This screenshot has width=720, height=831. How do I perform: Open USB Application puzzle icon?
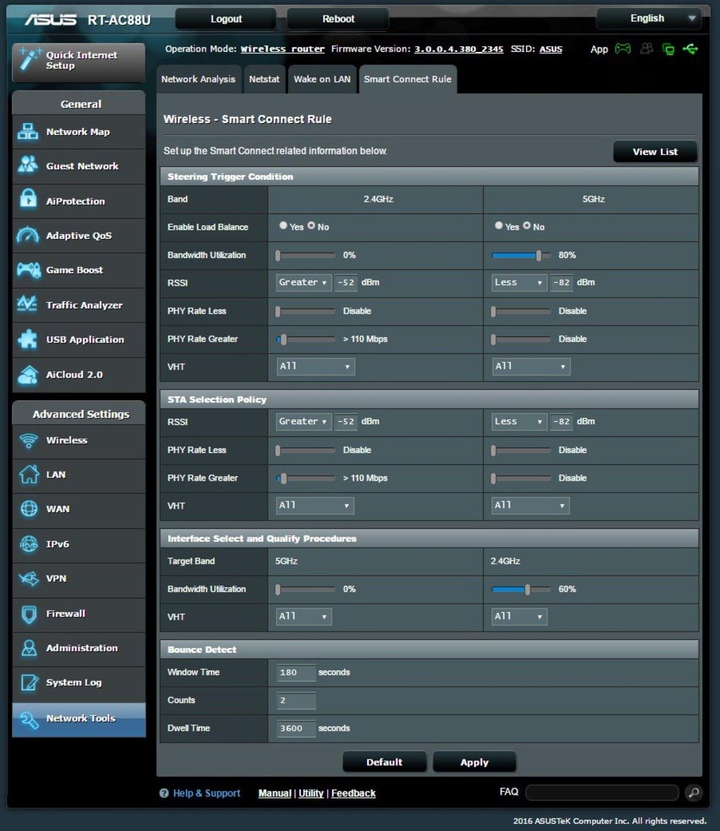[28, 339]
